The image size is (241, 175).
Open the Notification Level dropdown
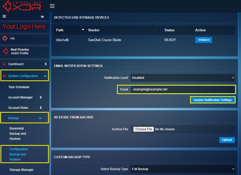point(183,78)
